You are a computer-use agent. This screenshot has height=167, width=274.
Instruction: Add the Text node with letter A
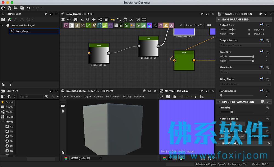pyautogui.click(x=172, y=25)
